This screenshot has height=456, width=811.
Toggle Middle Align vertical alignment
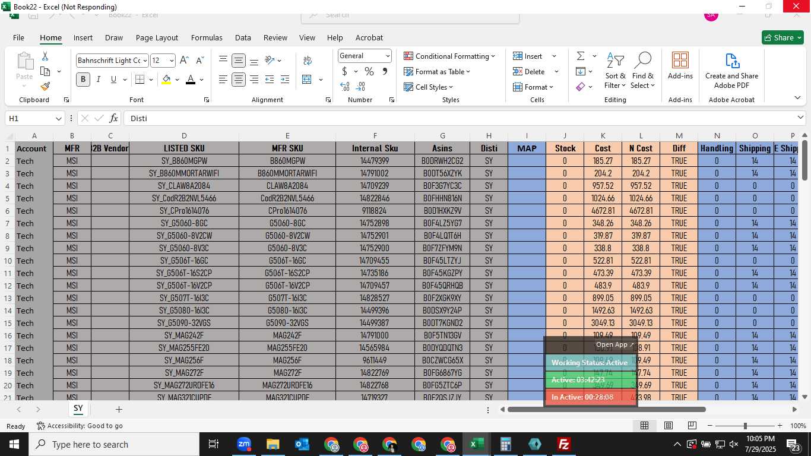(239, 61)
